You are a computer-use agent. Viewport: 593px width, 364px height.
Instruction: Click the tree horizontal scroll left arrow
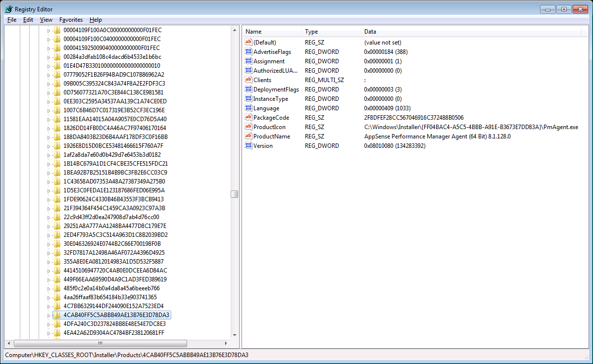(x=9, y=343)
